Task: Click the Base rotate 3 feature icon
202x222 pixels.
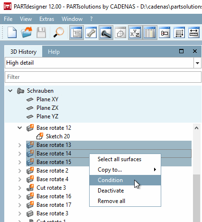Action: pyautogui.click(x=30, y=213)
